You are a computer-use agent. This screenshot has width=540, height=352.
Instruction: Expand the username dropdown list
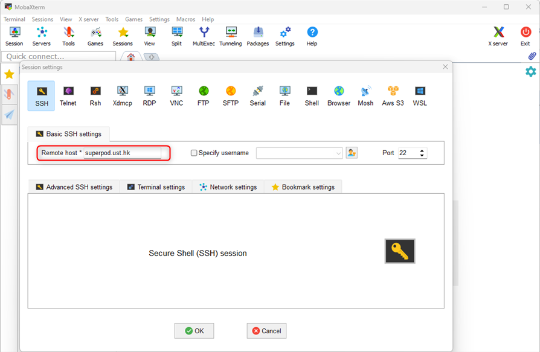click(338, 153)
